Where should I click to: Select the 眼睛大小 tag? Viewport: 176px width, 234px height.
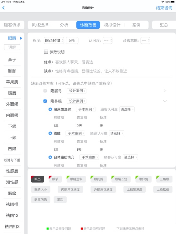[x=41, y=189]
